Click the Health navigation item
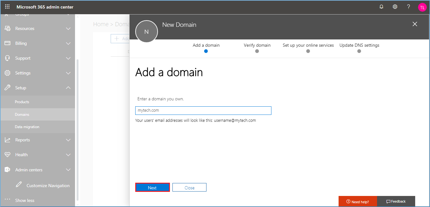Screen dimensions: 430x207 pos(38,155)
